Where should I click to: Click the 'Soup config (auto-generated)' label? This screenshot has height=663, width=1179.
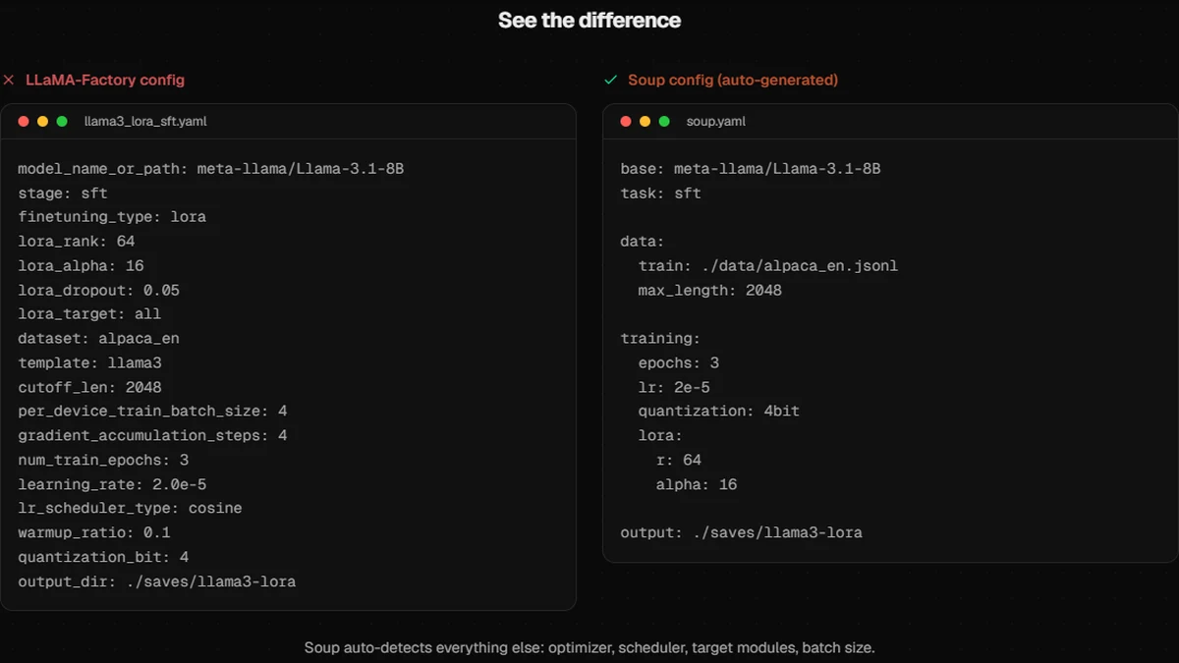733,81
